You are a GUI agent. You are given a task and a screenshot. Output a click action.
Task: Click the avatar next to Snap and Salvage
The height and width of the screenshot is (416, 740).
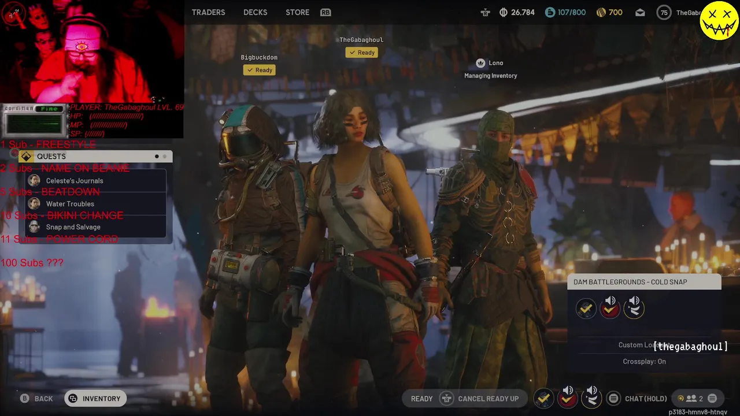(x=34, y=227)
